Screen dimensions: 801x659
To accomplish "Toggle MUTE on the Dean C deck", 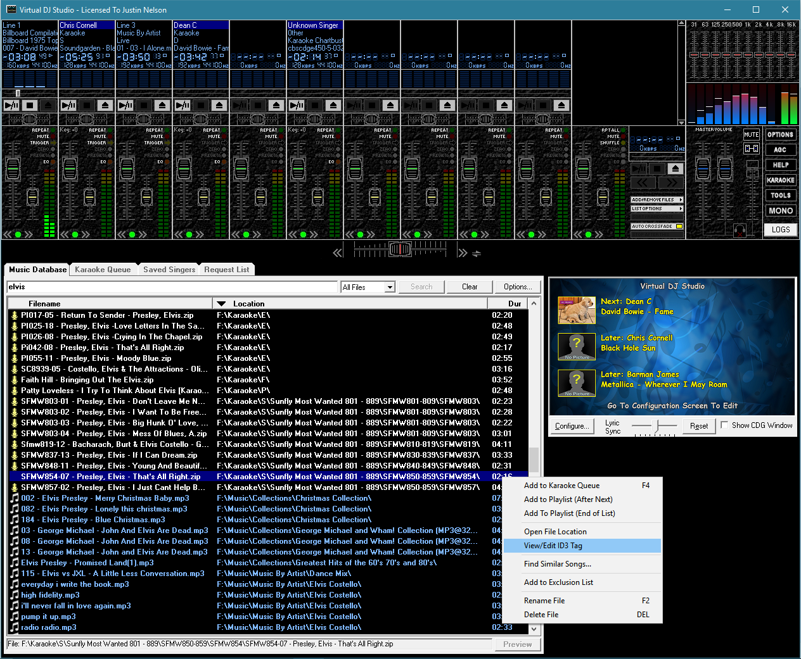I will tap(218, 136).
